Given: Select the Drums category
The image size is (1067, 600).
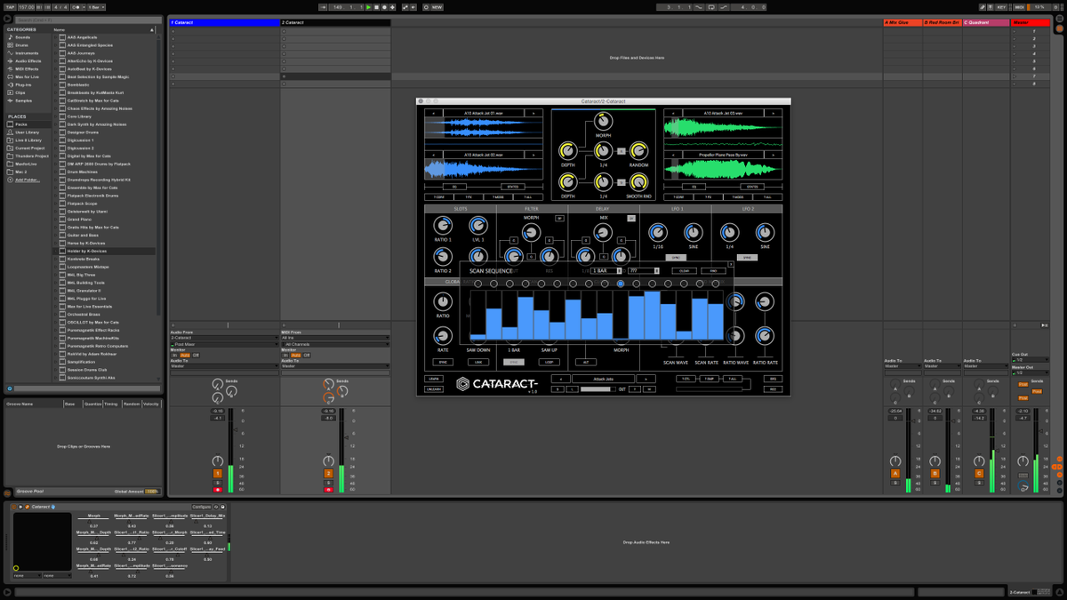Looking at the screenshot, I should point(21,45).
